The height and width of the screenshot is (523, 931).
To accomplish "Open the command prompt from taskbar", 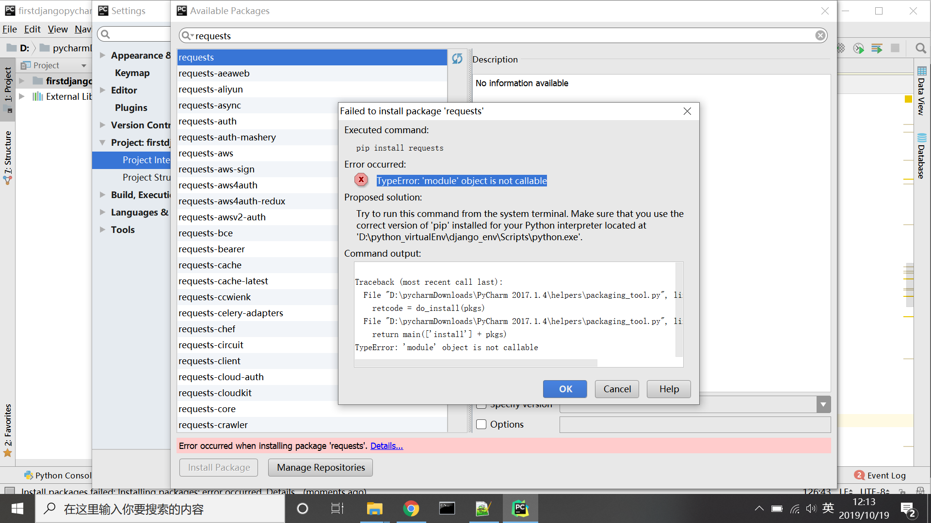I will 447,508.
